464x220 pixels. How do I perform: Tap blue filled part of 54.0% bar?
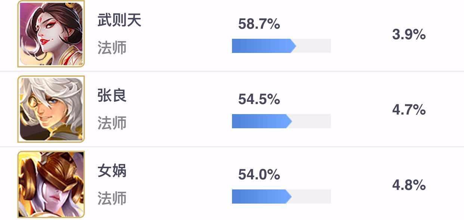coord(262,197)
